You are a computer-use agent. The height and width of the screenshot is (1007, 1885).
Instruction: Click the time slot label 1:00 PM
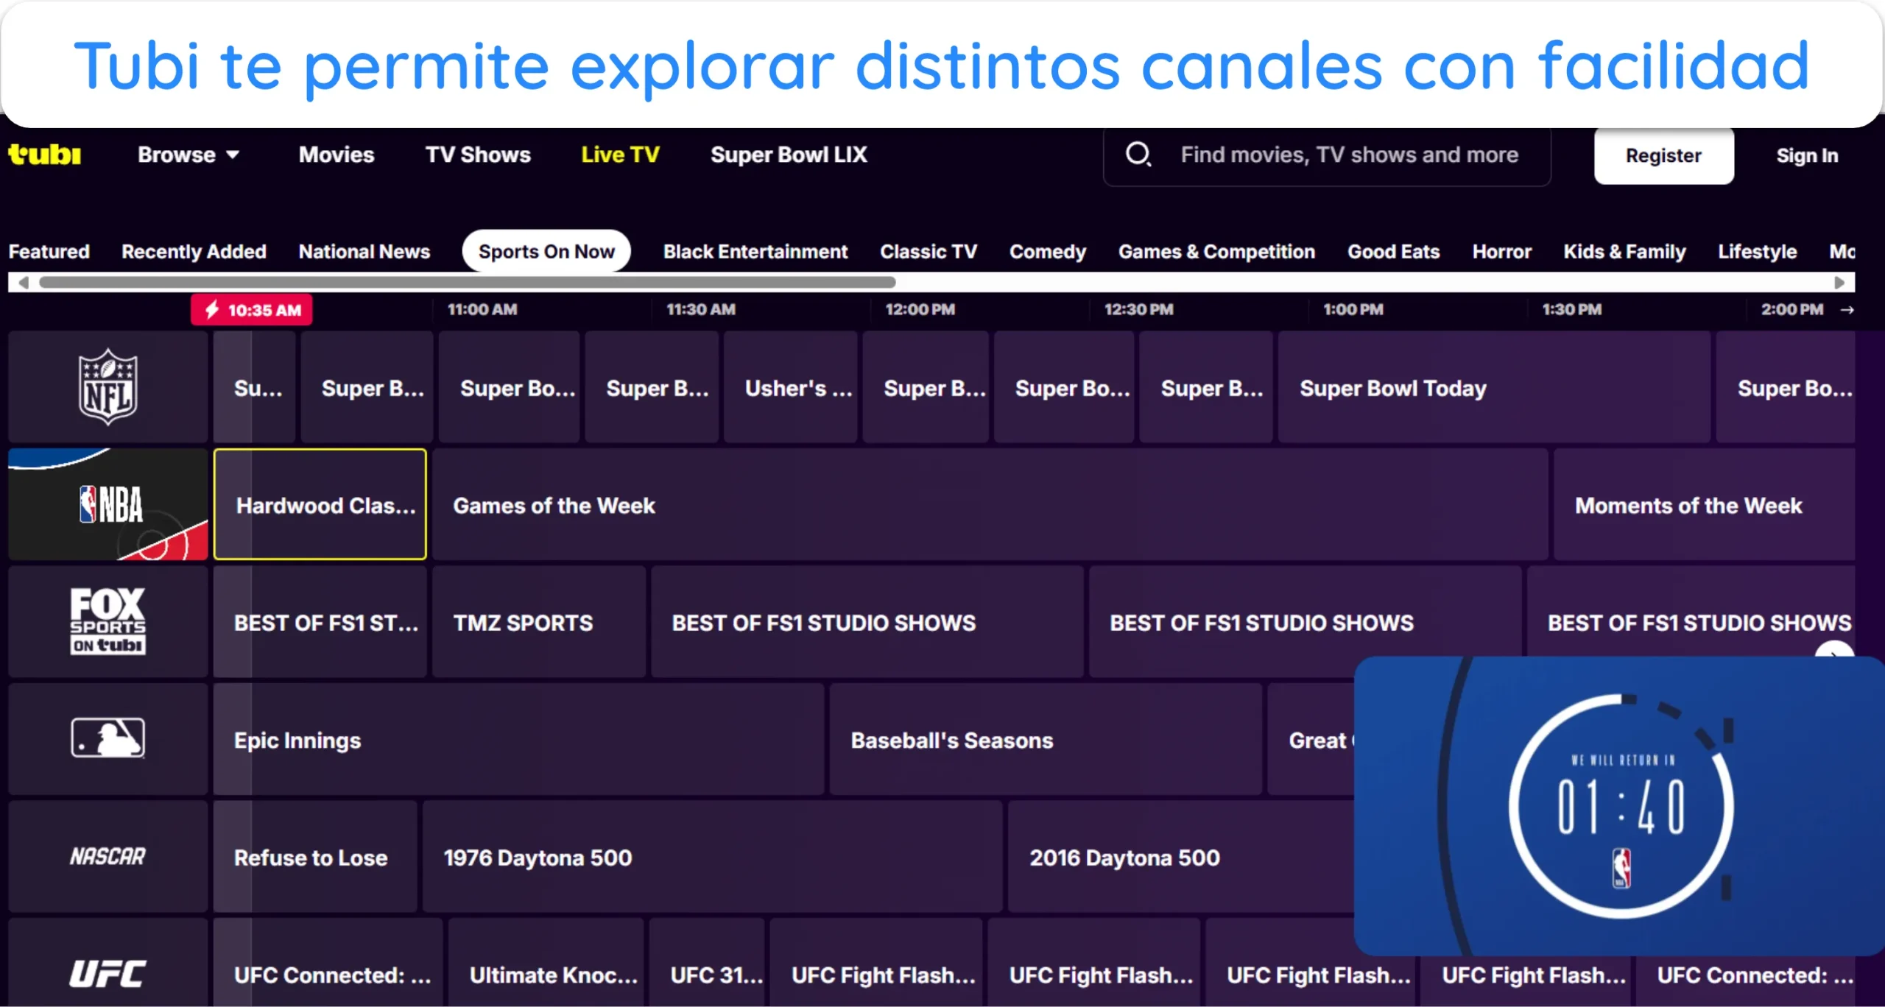pyautogui.click(x=1353, y=310)
